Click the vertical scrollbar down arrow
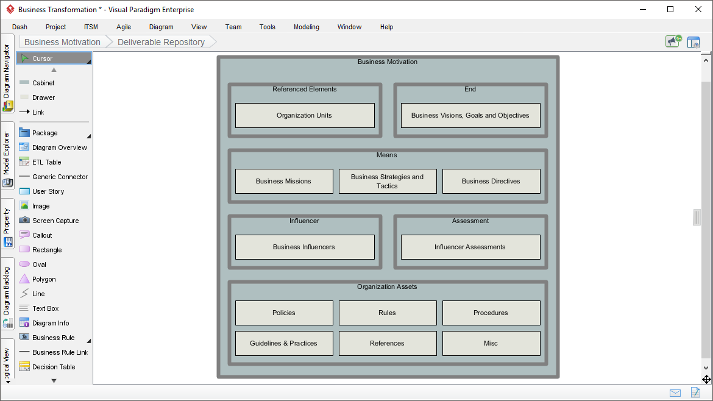 pos(706,368)
